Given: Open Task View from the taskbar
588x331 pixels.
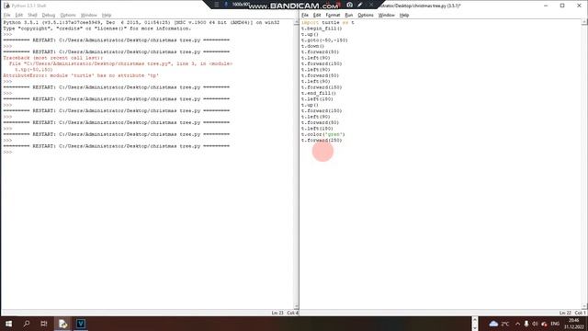Looking at the screenshot, I should (44, 324).
